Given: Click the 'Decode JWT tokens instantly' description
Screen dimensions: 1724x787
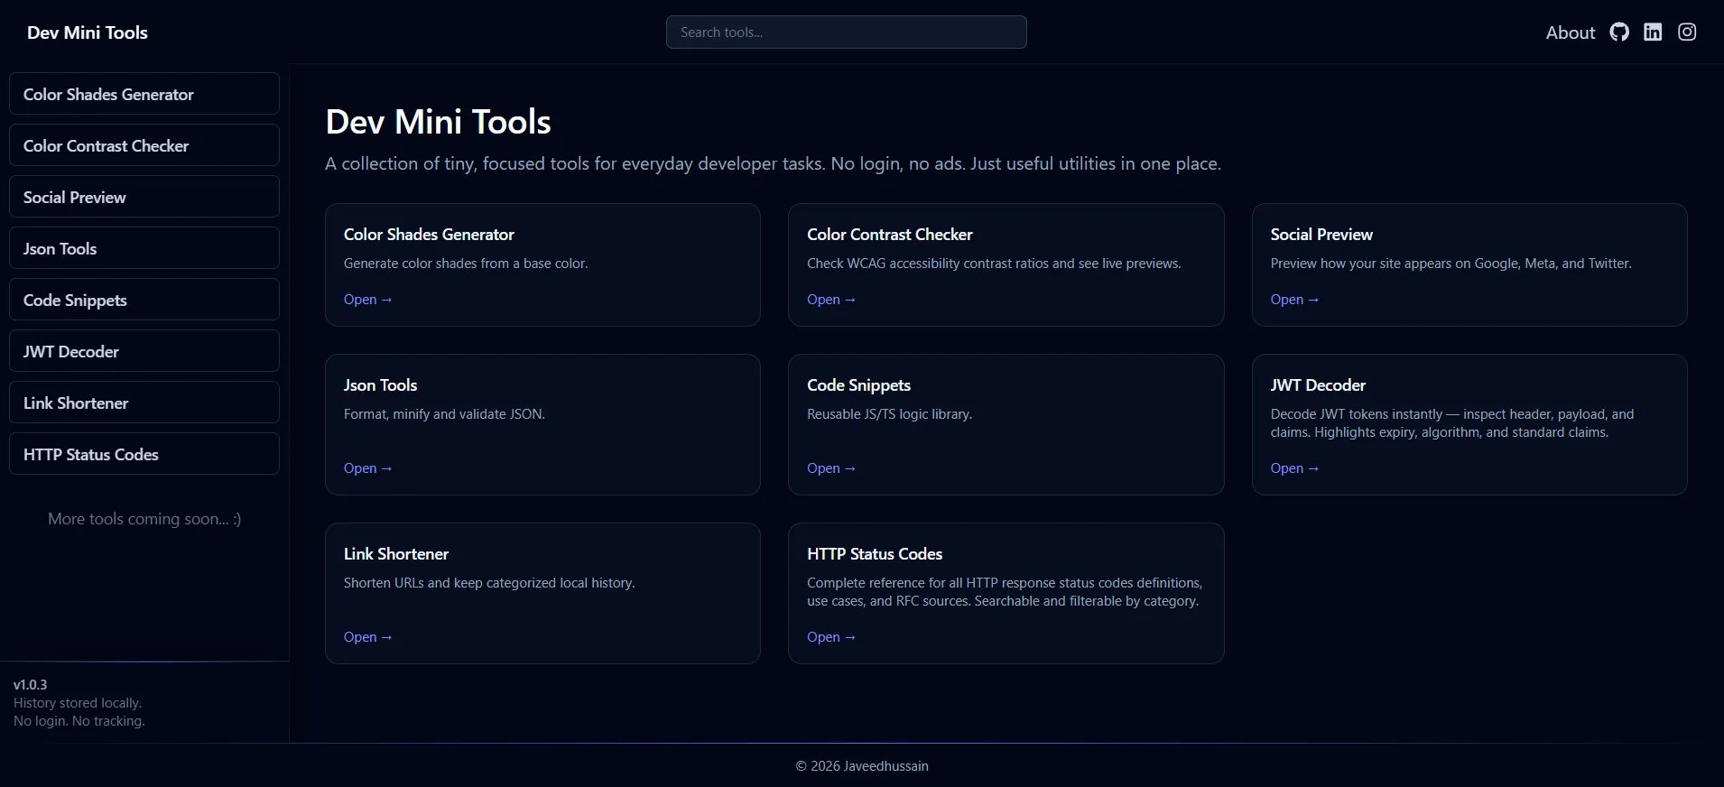Looking at the screenshot, I should pyautogui.click(x=1452, y=423).
